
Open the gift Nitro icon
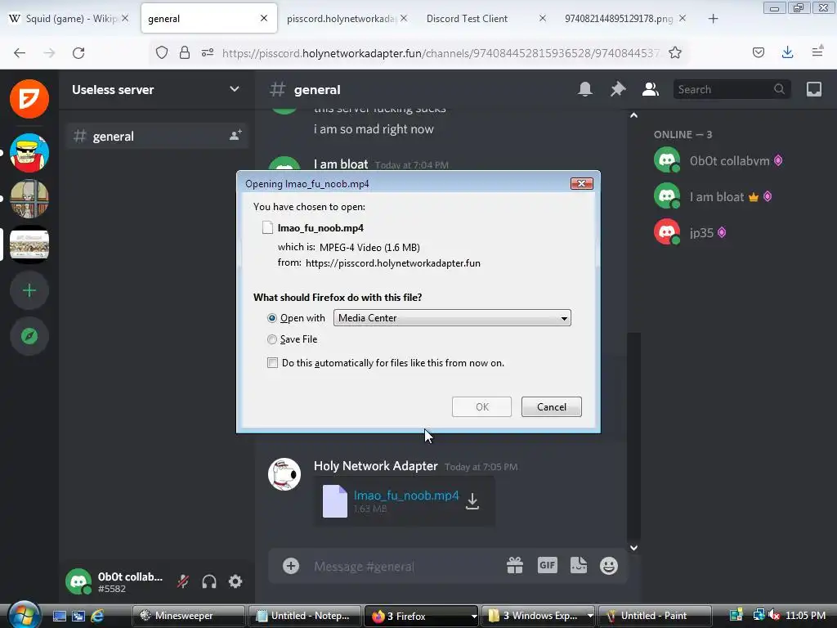point(515,566)
